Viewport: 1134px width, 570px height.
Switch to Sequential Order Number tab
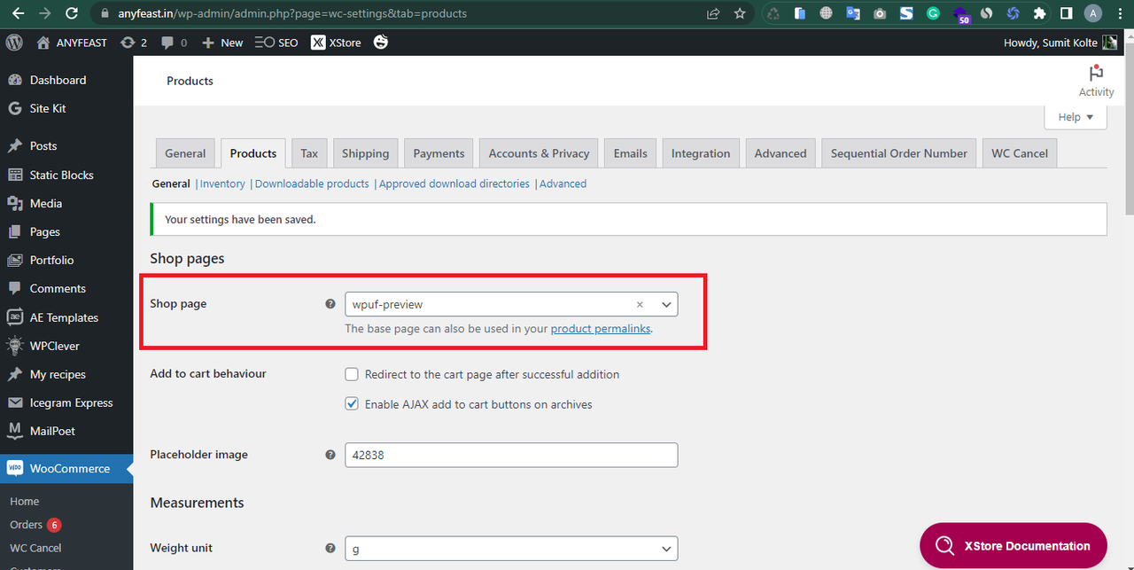click(x=899, y=153)
